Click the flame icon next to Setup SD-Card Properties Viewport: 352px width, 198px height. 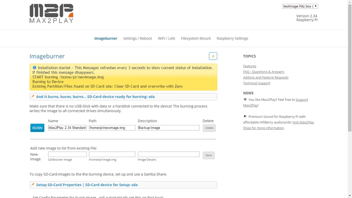[x=33, y=184]
